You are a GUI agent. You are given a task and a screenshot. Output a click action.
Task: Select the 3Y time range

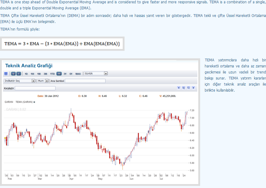pyautogui.click(x=65, y=74)
